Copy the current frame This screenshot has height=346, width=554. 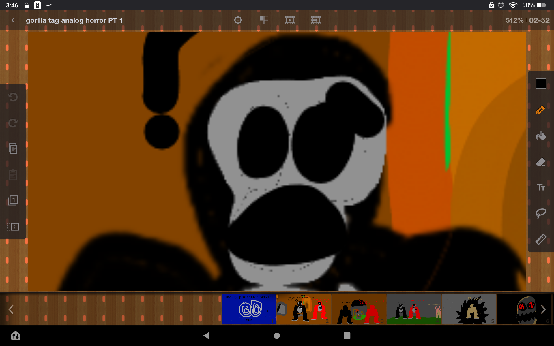(x=13, y=148)
